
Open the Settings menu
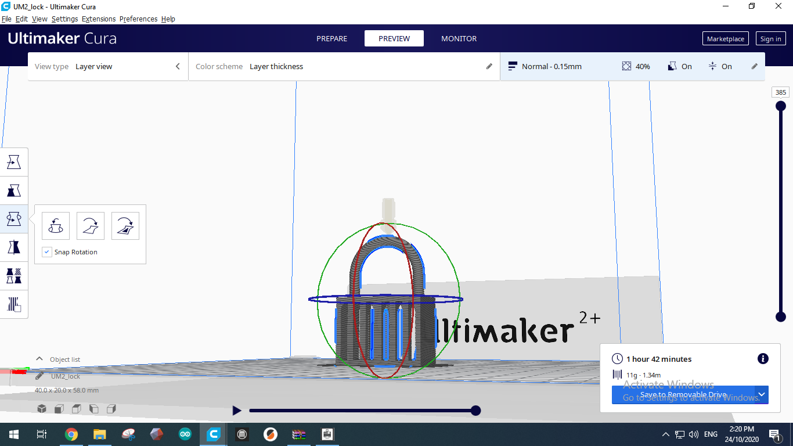pos(64,19)
